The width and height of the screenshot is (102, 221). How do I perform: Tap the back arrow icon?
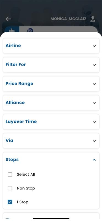pyautogui.click(x=9, y=19)
